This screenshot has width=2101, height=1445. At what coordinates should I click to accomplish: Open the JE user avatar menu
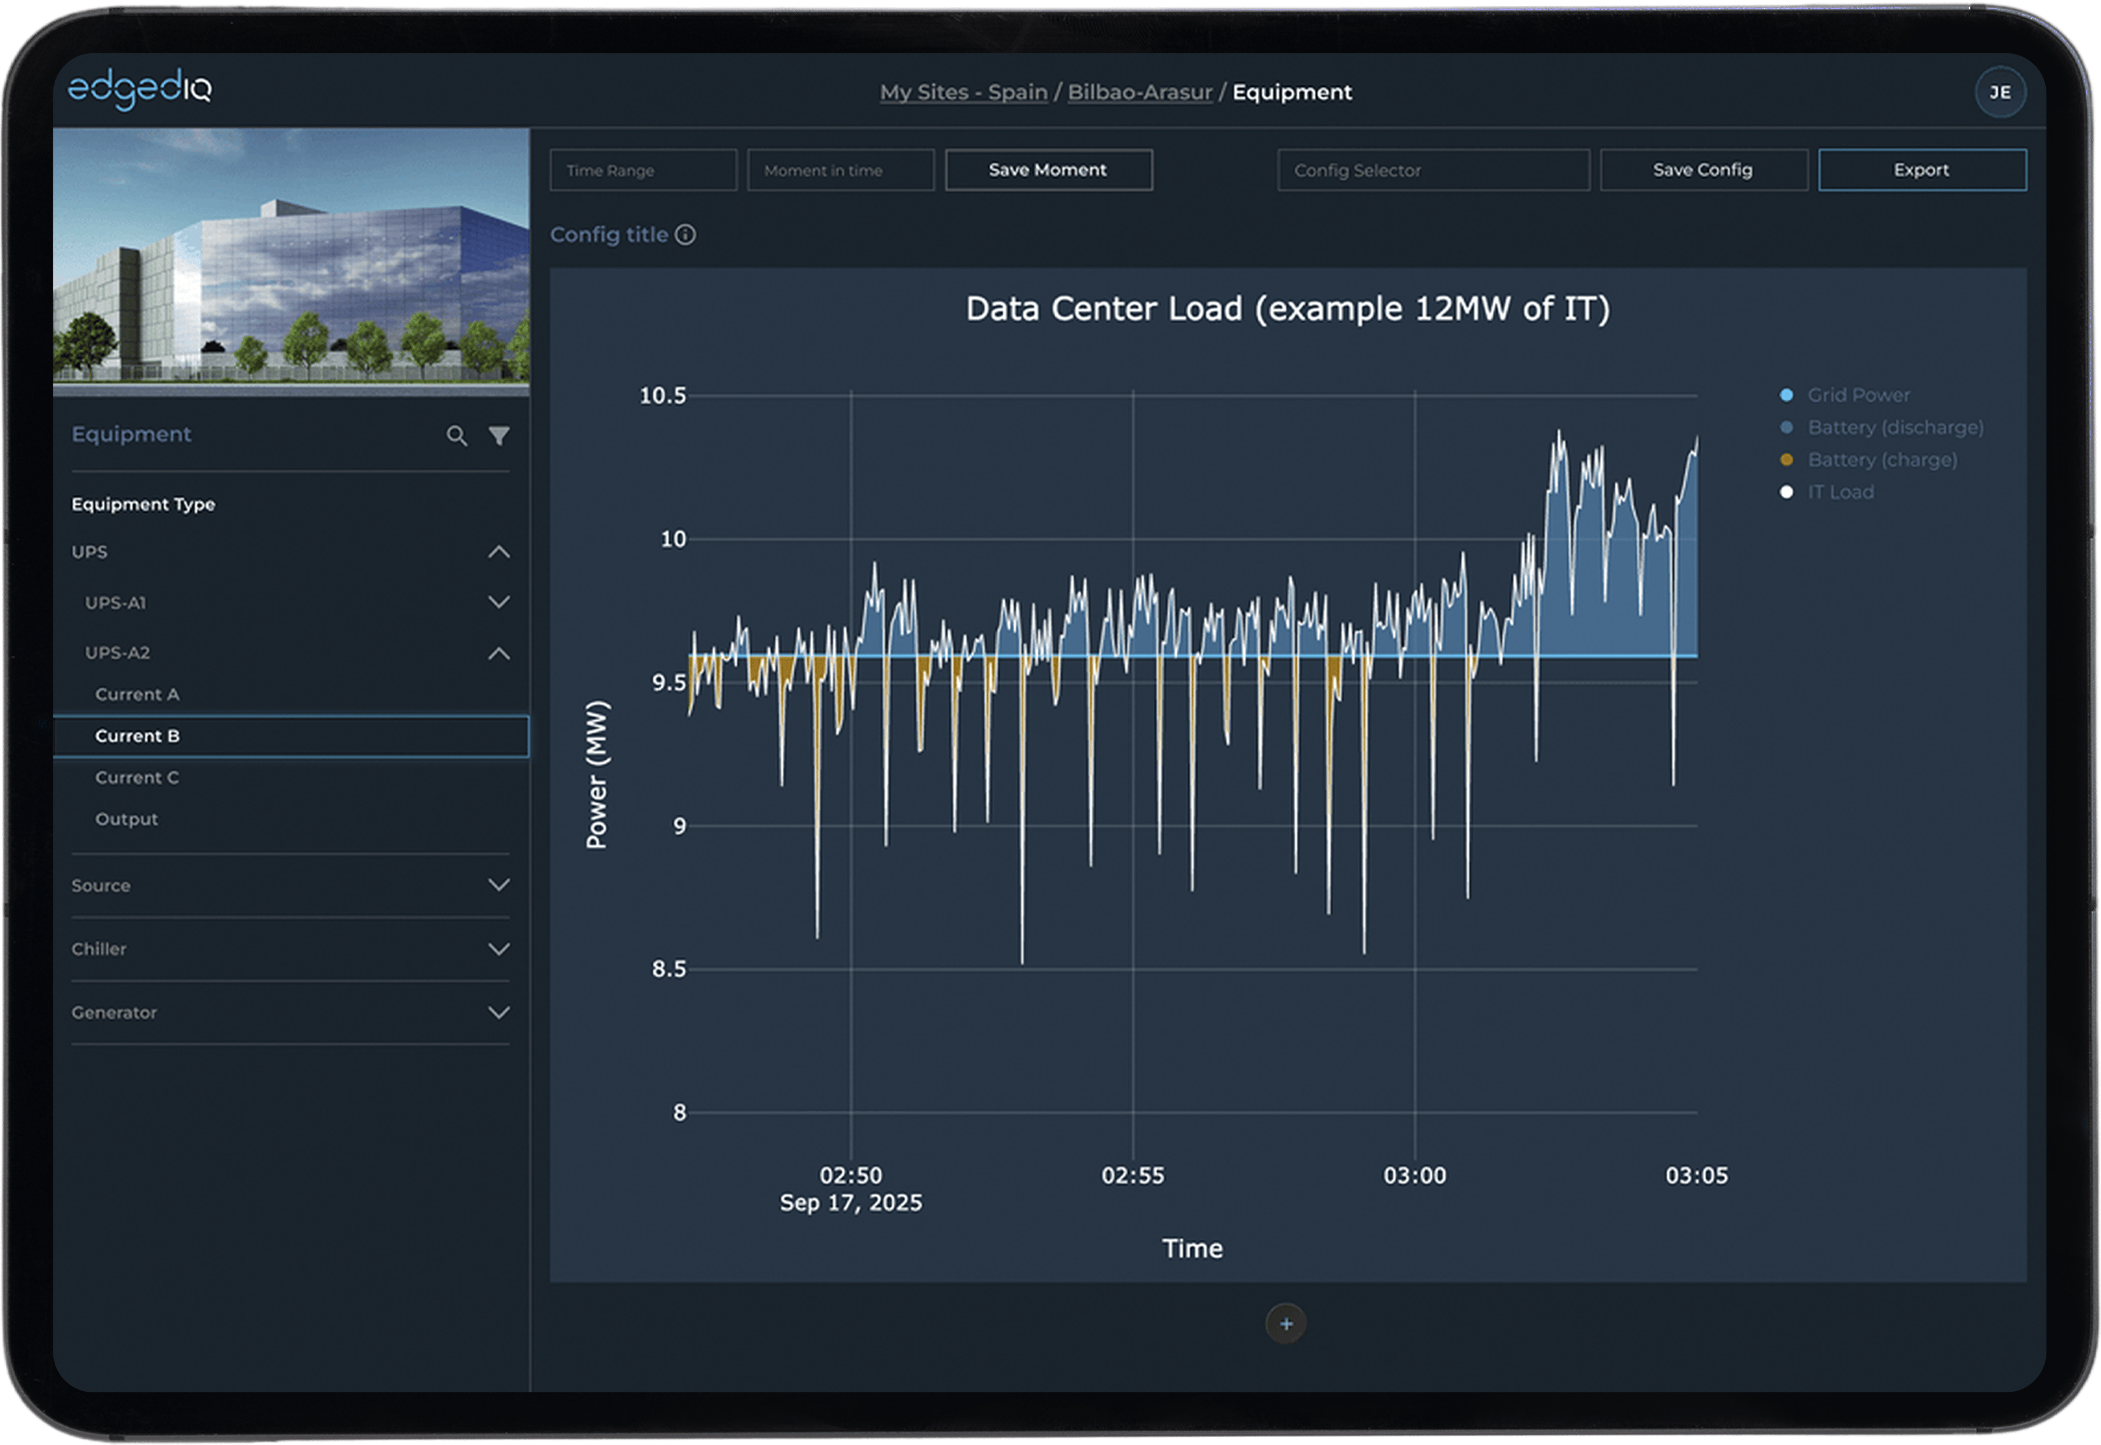click(1999, 92)
